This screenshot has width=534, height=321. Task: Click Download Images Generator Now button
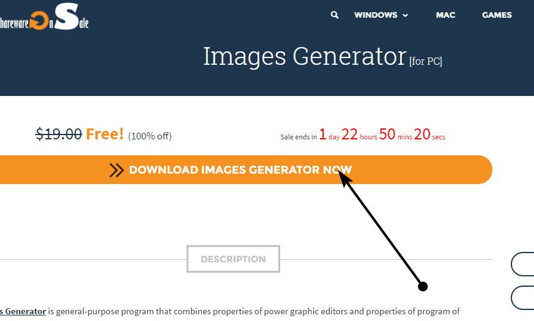(246, 170)
